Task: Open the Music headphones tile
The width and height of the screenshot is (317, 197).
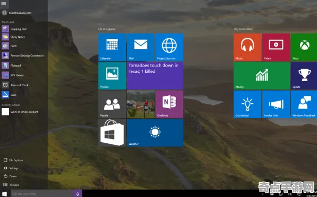Action: (248, 47)
